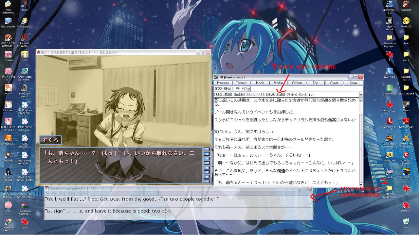This screenshot has width=419, height=235.
Task: Click the first translation text in Translation Aggregator
Action: (x=132, y=199)
